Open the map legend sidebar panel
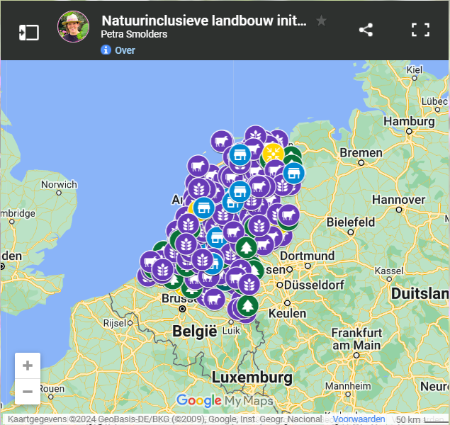 point(28,33)
